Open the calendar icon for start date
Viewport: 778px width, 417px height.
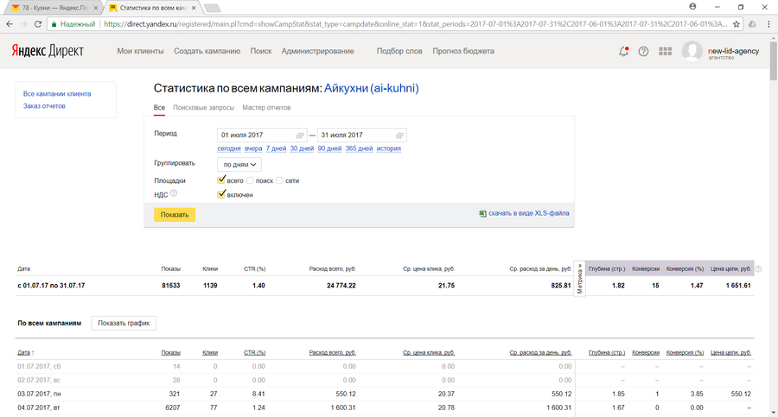(x=300, y=136)
